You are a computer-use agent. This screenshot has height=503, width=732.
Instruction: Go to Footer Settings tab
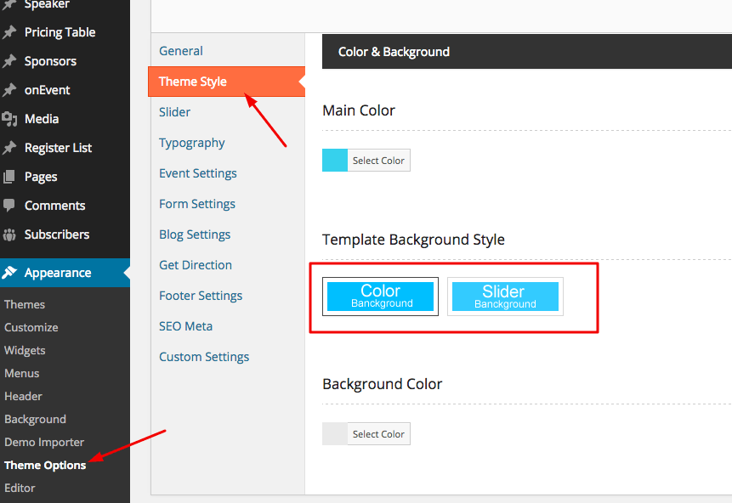point(201,296)
